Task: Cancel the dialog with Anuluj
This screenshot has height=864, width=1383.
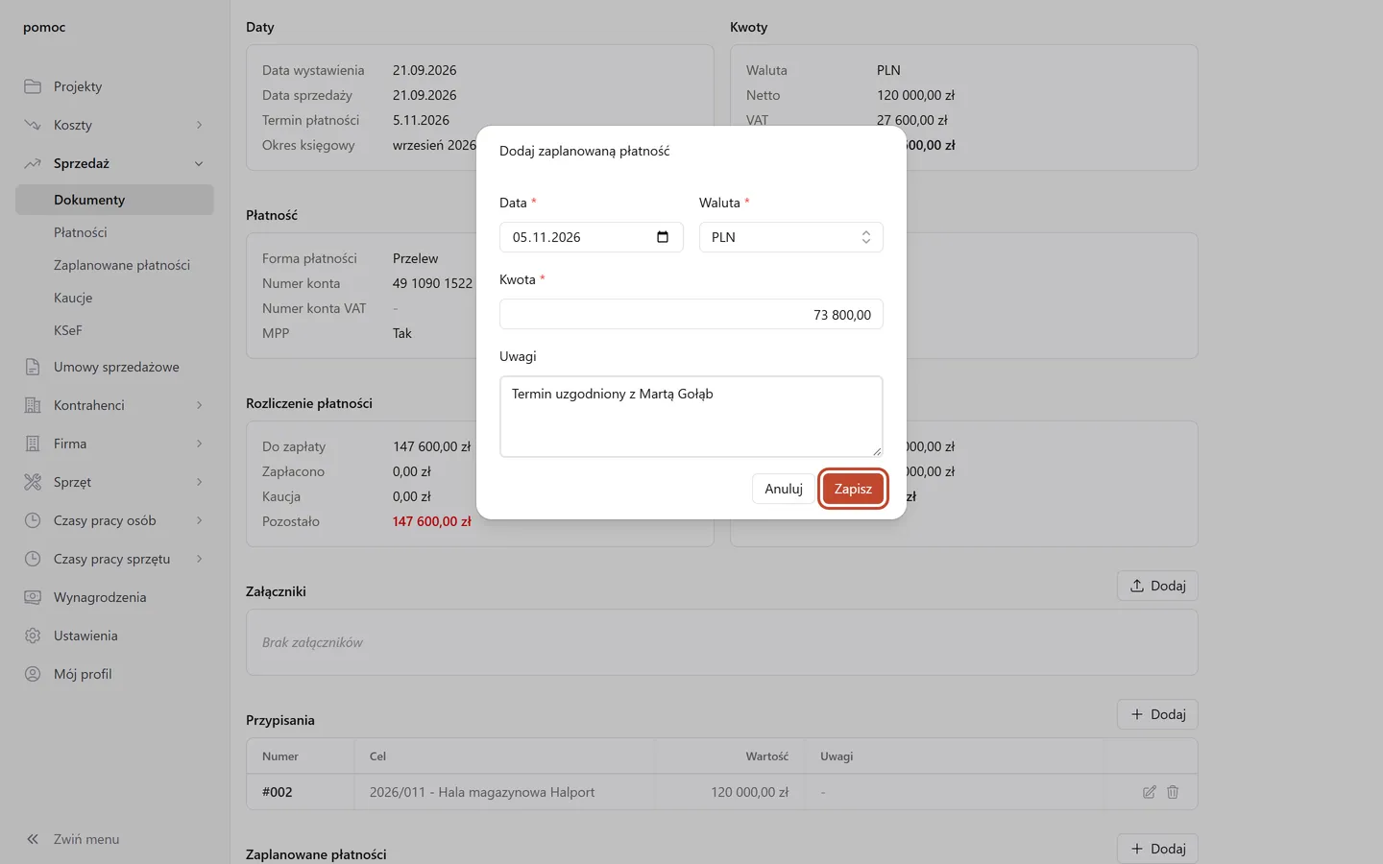Action: point(784,489)
